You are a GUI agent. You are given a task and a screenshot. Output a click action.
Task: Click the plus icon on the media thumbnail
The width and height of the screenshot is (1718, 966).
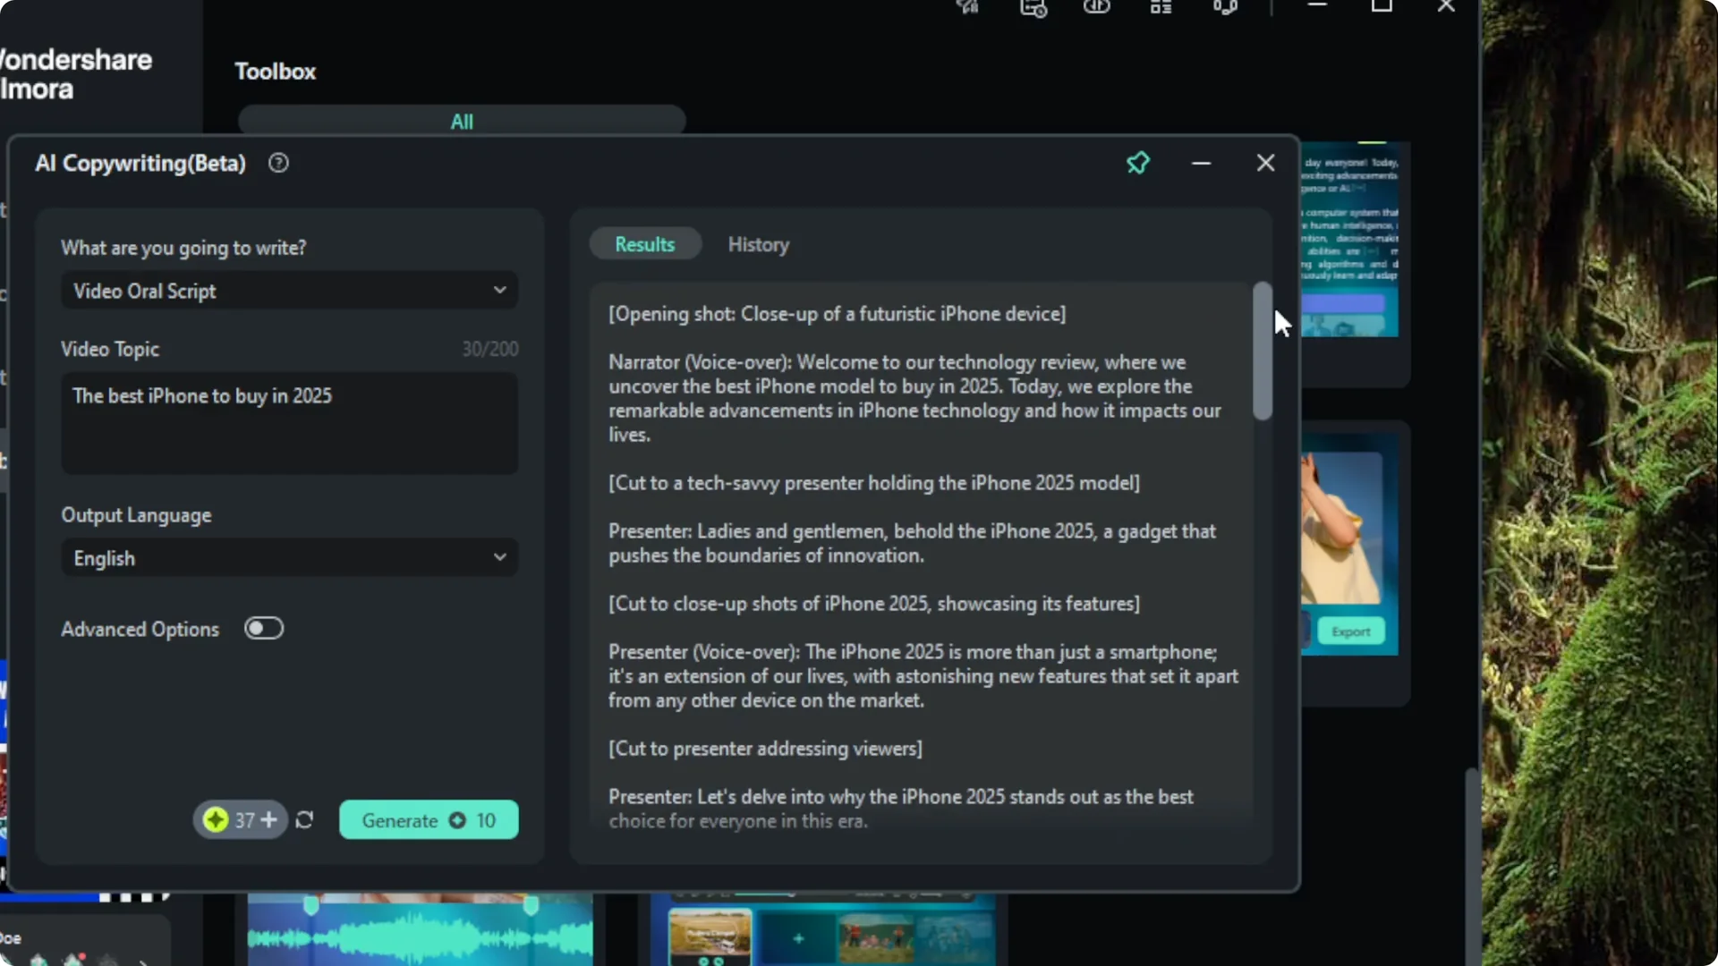[x=799, y=937]
